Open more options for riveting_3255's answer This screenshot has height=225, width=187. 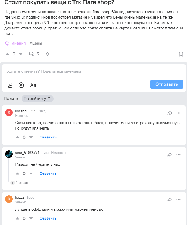(x=178, y=113)
